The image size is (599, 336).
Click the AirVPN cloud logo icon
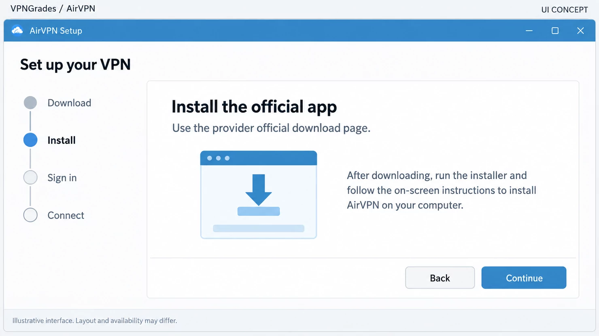(17, 31)
